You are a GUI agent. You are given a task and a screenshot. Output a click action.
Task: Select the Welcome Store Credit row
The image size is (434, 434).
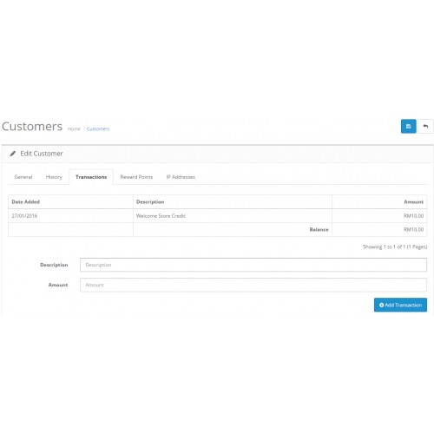coord(217,216)
